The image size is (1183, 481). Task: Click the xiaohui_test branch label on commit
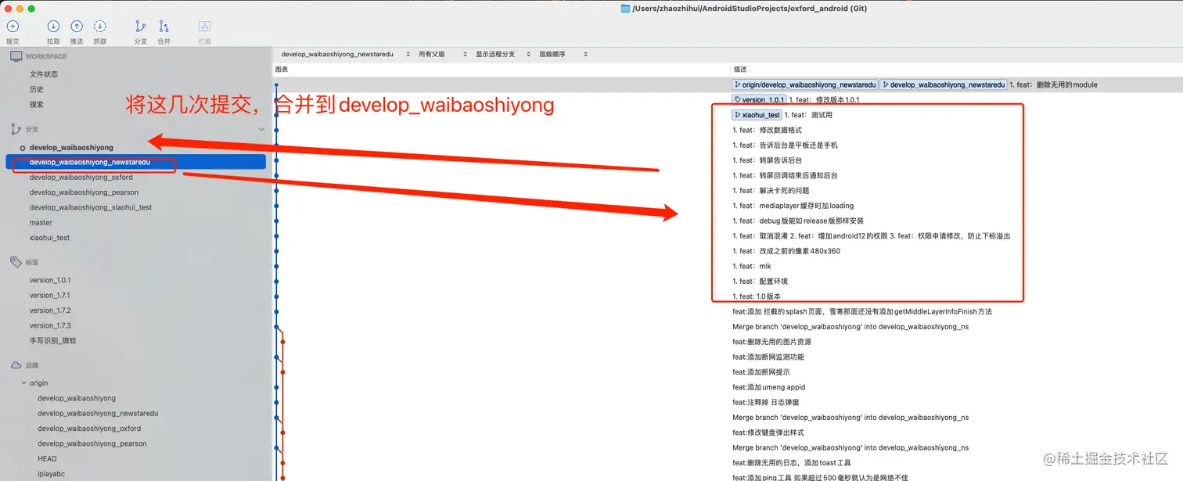[x=757, y=115]
